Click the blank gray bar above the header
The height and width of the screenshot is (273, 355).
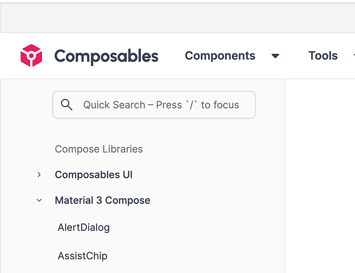pyautogui.click(x=177, y=18)
